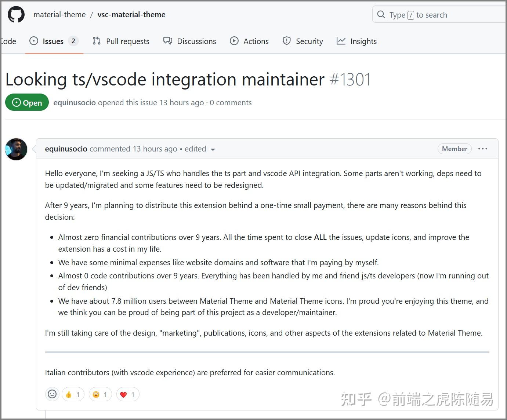Toggle the surprised face reaction
This screenshot has height=420, width=507.
(100, 394)
